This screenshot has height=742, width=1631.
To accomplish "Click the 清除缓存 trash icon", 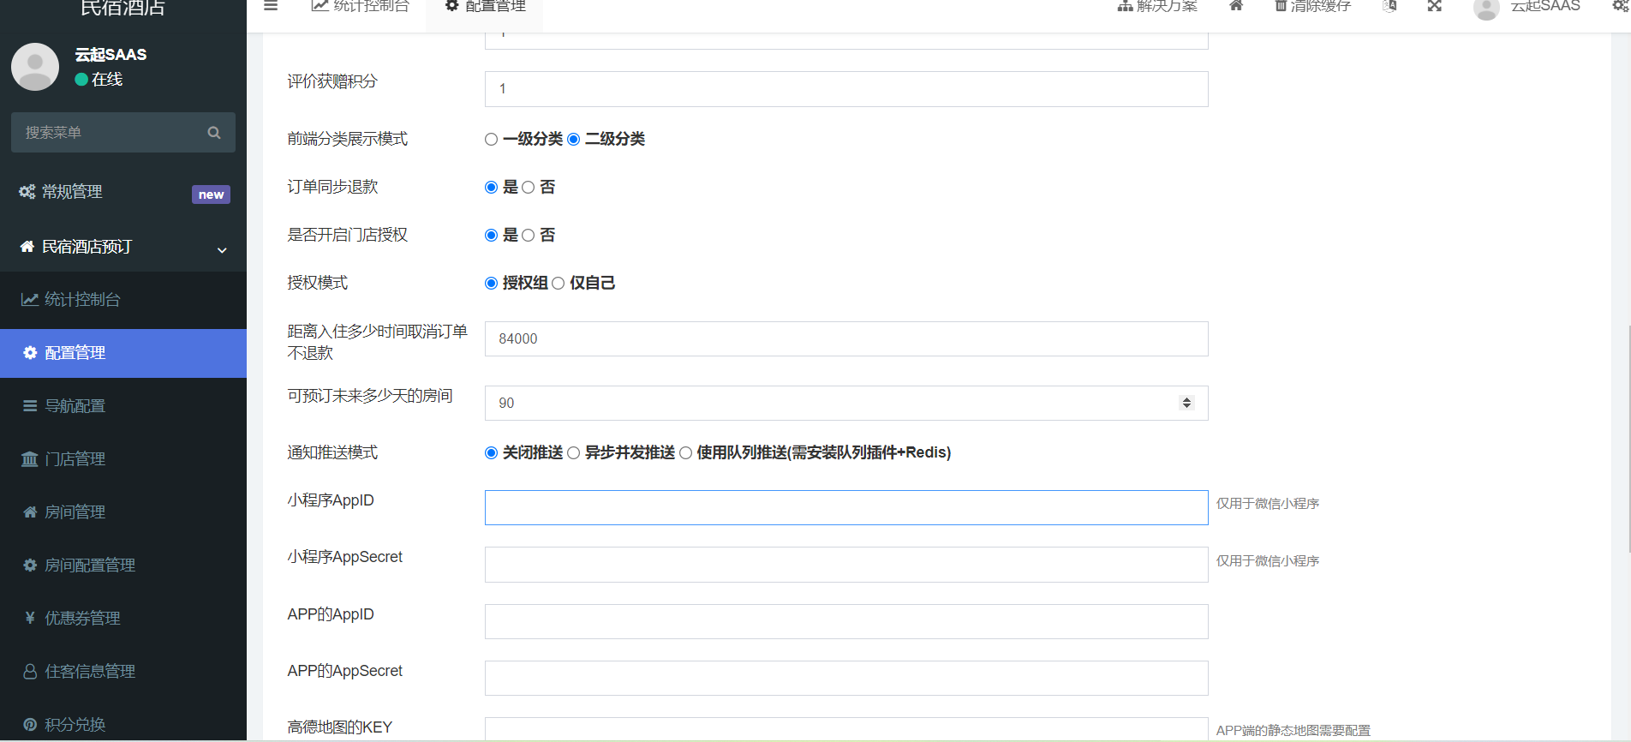I will pyautogui.click(x=1281, y=5).
